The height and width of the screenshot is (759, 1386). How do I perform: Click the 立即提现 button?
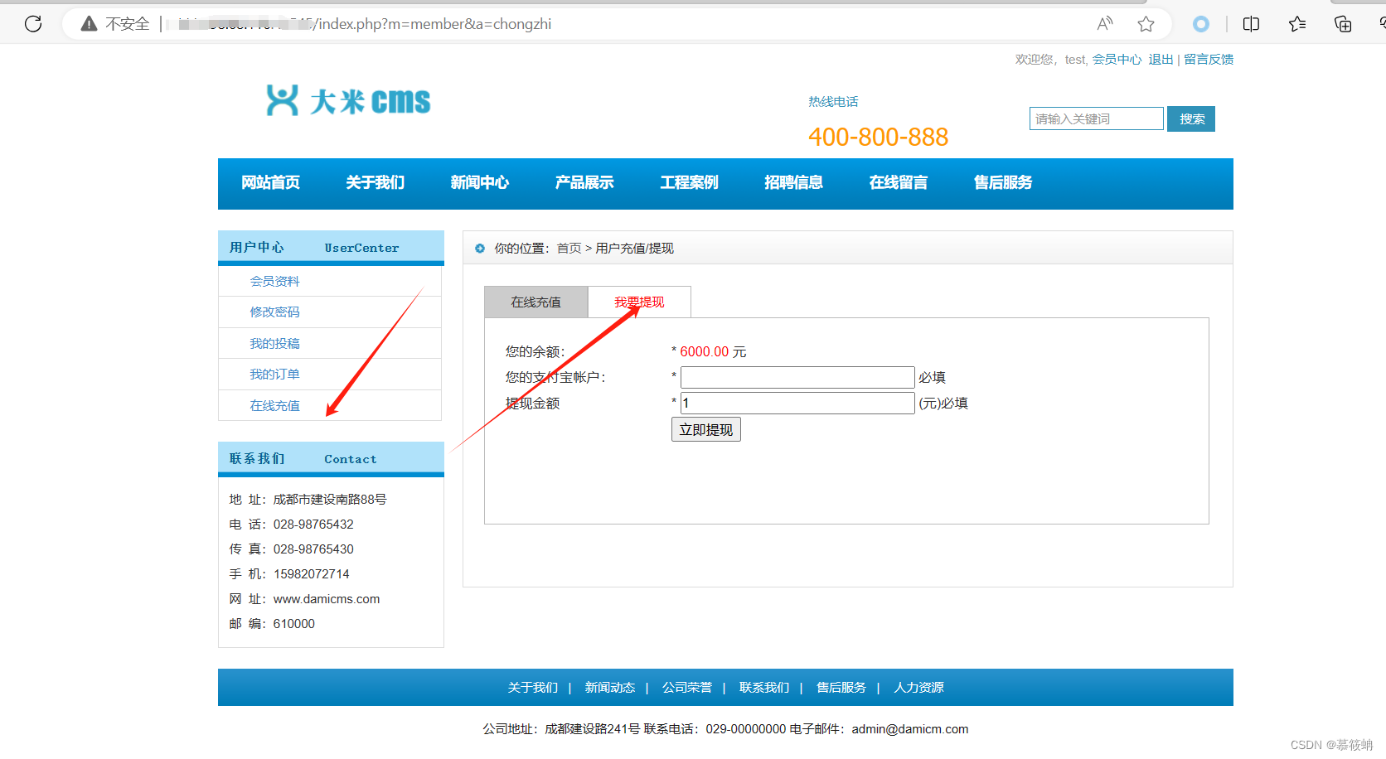[705, 429]
